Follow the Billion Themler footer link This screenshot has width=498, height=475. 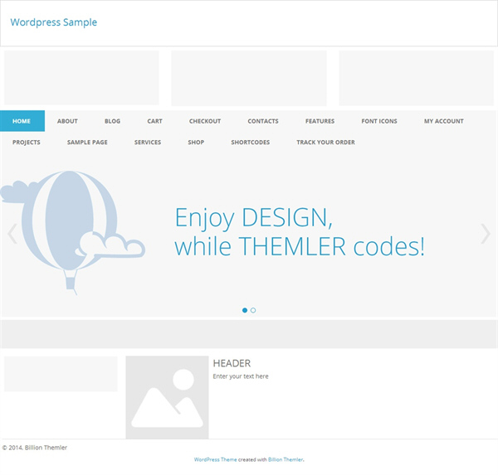tap(286, 459)
